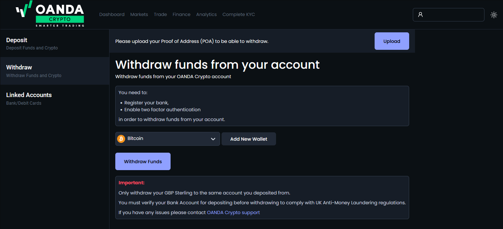
Task: Click Complete KYC in the navigation bar
Action: pos(238,15)
